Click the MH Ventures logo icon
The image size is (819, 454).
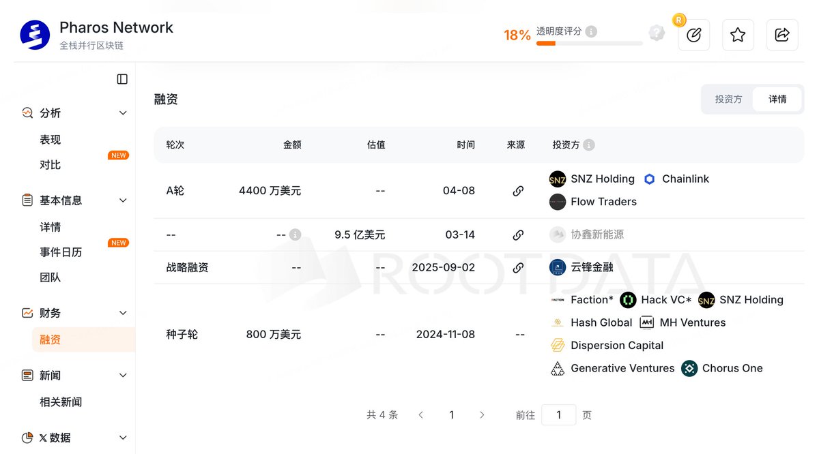click(x=646, y=323)
